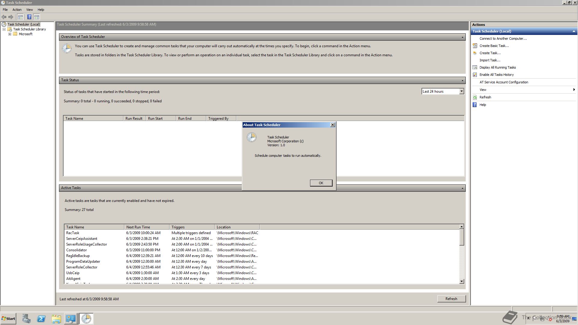This screenshot has width=578, height=325.
Task: Click Connect to Another Computer action
Action: (x=503, y=39)
